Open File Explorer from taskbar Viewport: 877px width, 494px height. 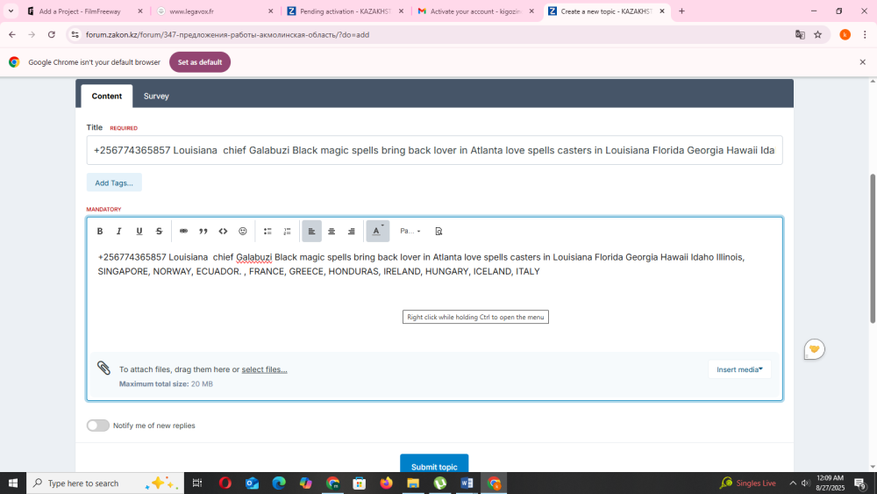point(413,483)
